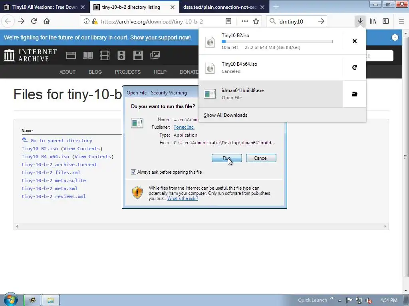The image size is (409, 306).
Task: Show hidden system tray icons
Action: tap(340, 300)
